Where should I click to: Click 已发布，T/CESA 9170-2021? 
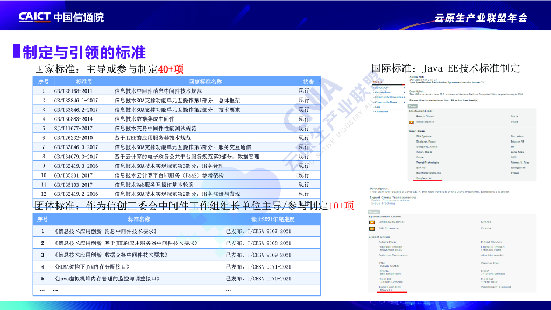pyautogui.click(x=258, y=279)
